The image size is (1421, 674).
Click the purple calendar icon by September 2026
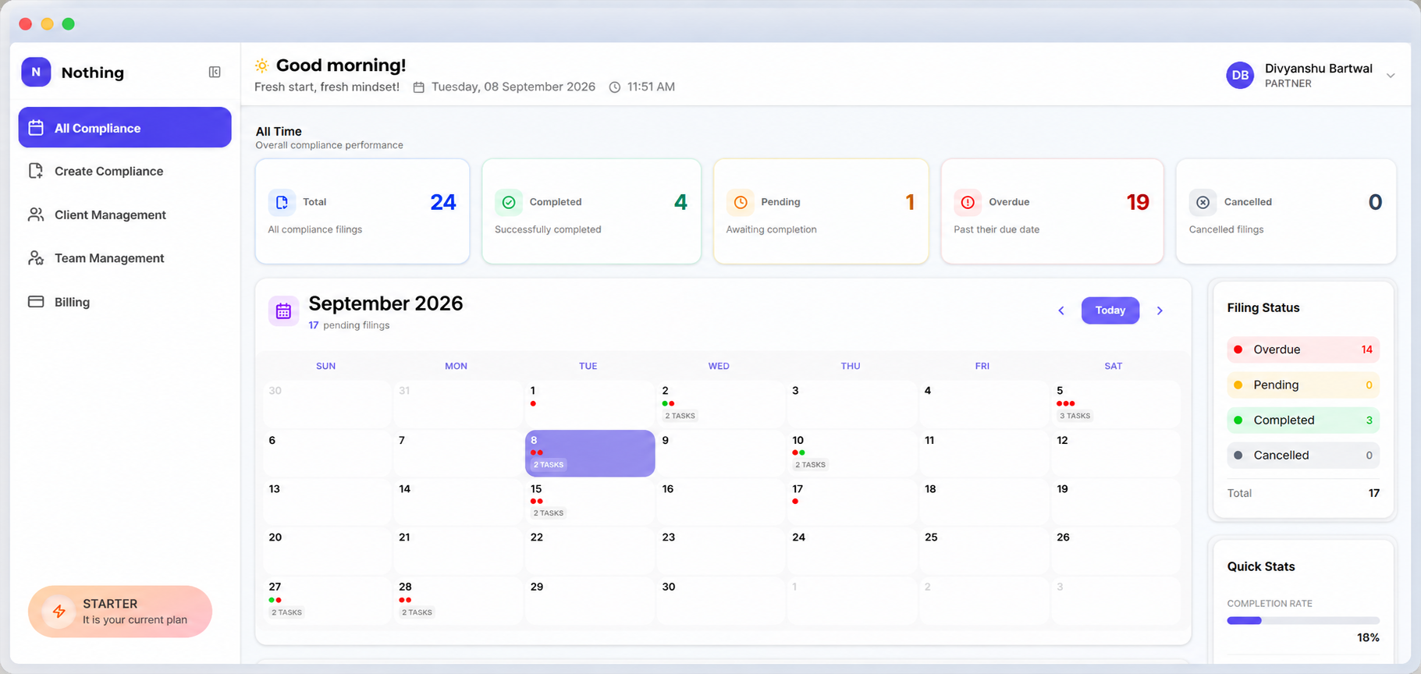pyautogui.click(x=283, y=311)
